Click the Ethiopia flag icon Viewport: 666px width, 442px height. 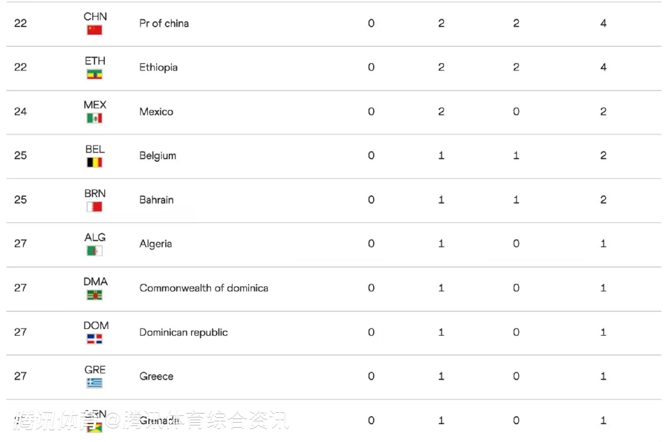coord(94,74)
